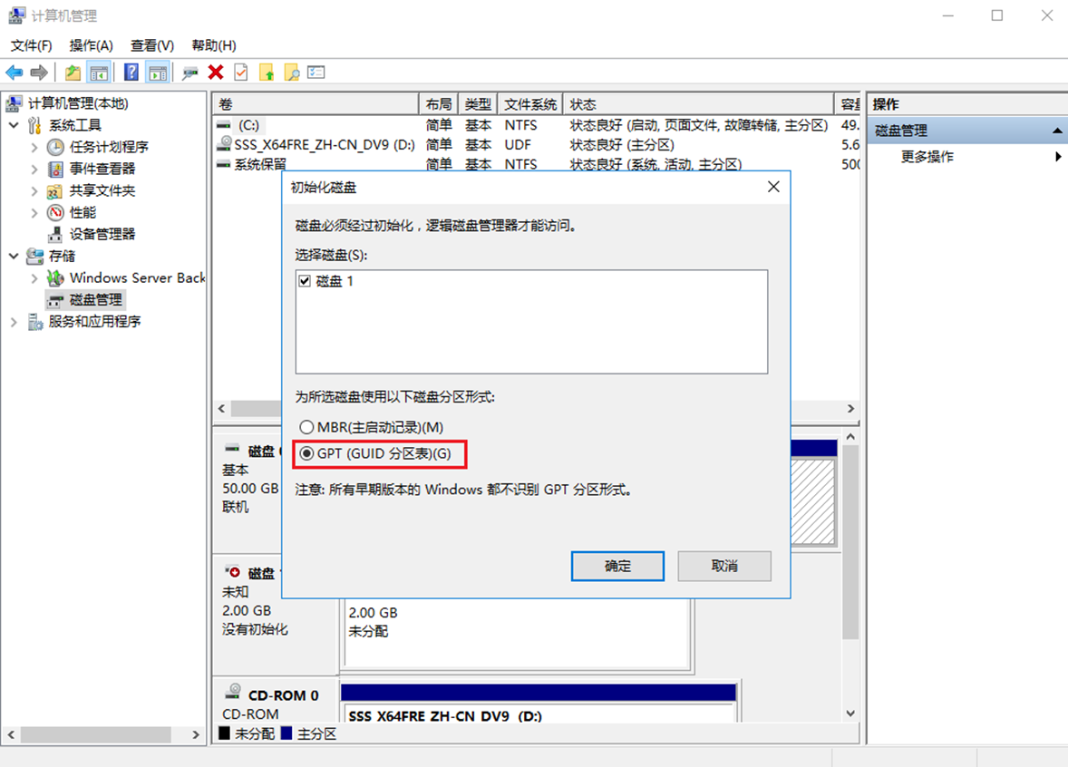Viewport: 1068px width, 767px height.
Task: Click the checklist settings toolbar icon
Action: coord(316,73)
